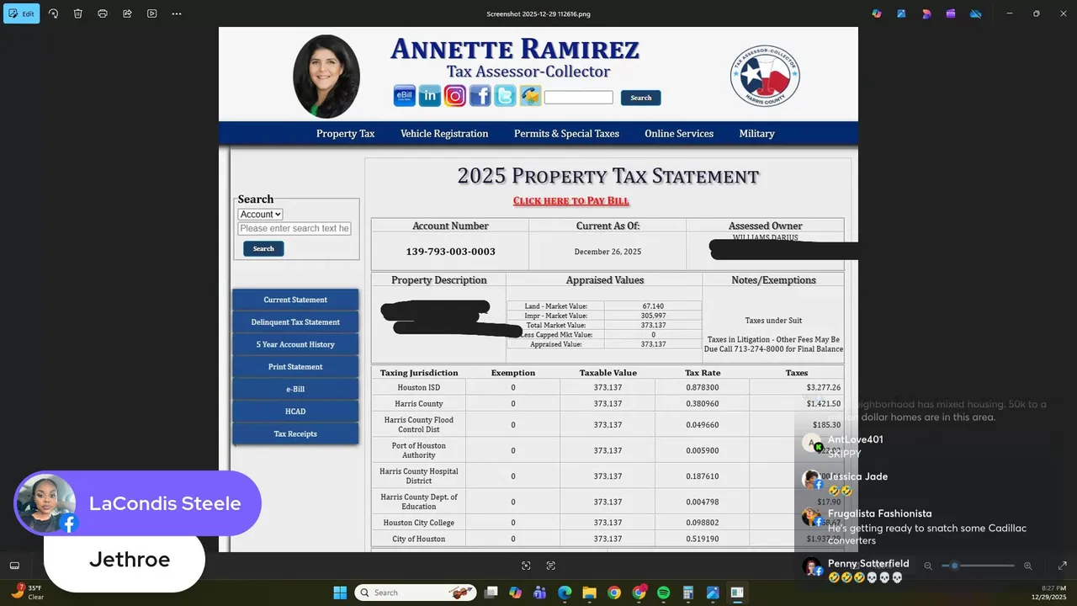
Task: Click the 'Please enter search text' field
Action: [x=294, y=229]
